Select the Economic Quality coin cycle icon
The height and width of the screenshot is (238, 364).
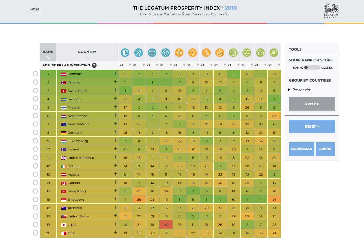pyautogui.click(x=220, y=52)
